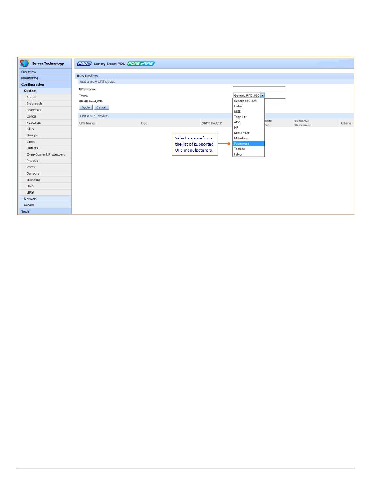
Task: Open the Network menu section
Action: 45,199
